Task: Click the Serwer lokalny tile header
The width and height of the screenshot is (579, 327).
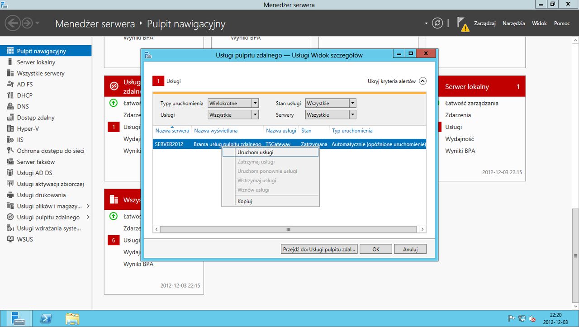Action: [x=482, y=86]
